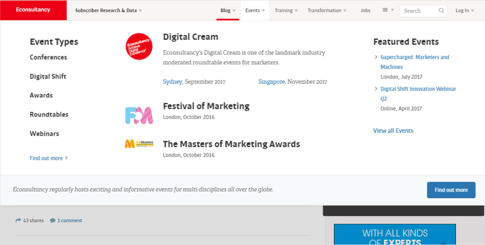
Task: Select Webinars event type
Action: (44, 134)
